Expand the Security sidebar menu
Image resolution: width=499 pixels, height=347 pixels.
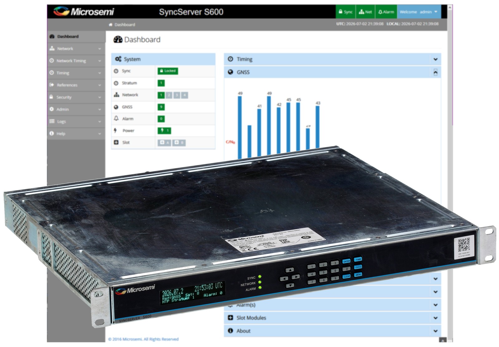[76, 97]
